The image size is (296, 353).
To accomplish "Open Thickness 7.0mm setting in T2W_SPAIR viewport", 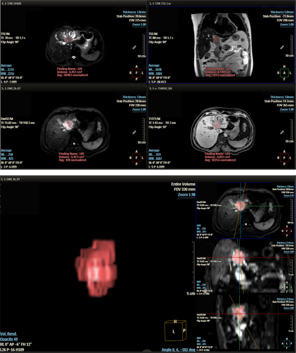I will 134,12.
